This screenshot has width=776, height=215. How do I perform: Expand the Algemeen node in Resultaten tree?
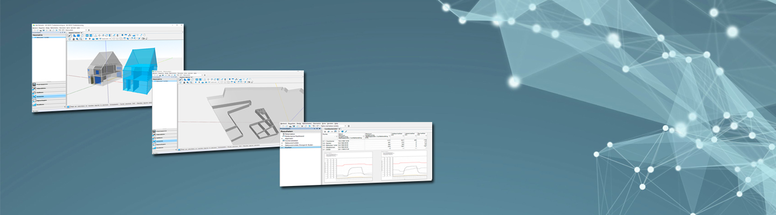(x=282, y=138)
